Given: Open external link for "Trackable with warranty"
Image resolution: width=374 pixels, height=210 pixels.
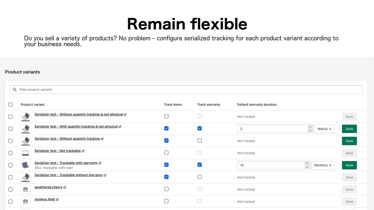Looking at the screenshot, I should click(100, 163).
